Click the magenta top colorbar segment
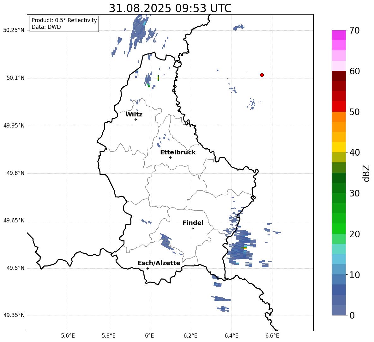The image size is (374, 342). (339, 35)
